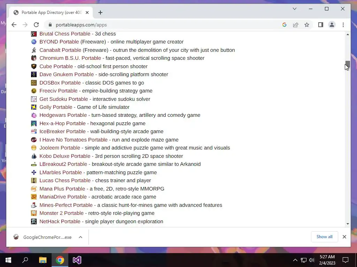This screenshot has height=267, width=357.
Task: Click the Mines-Perfect Portable icon
Action: [x=34, y=205]
